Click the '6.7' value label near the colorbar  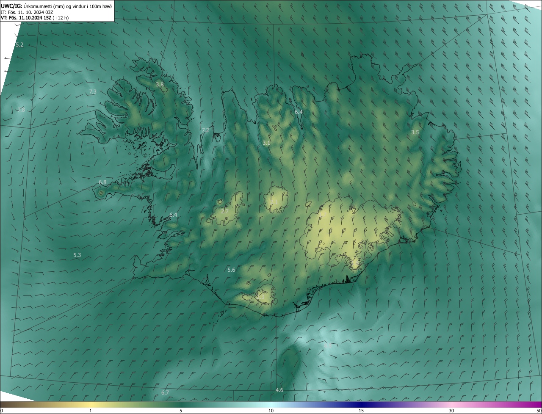click(x=165, y=393)
